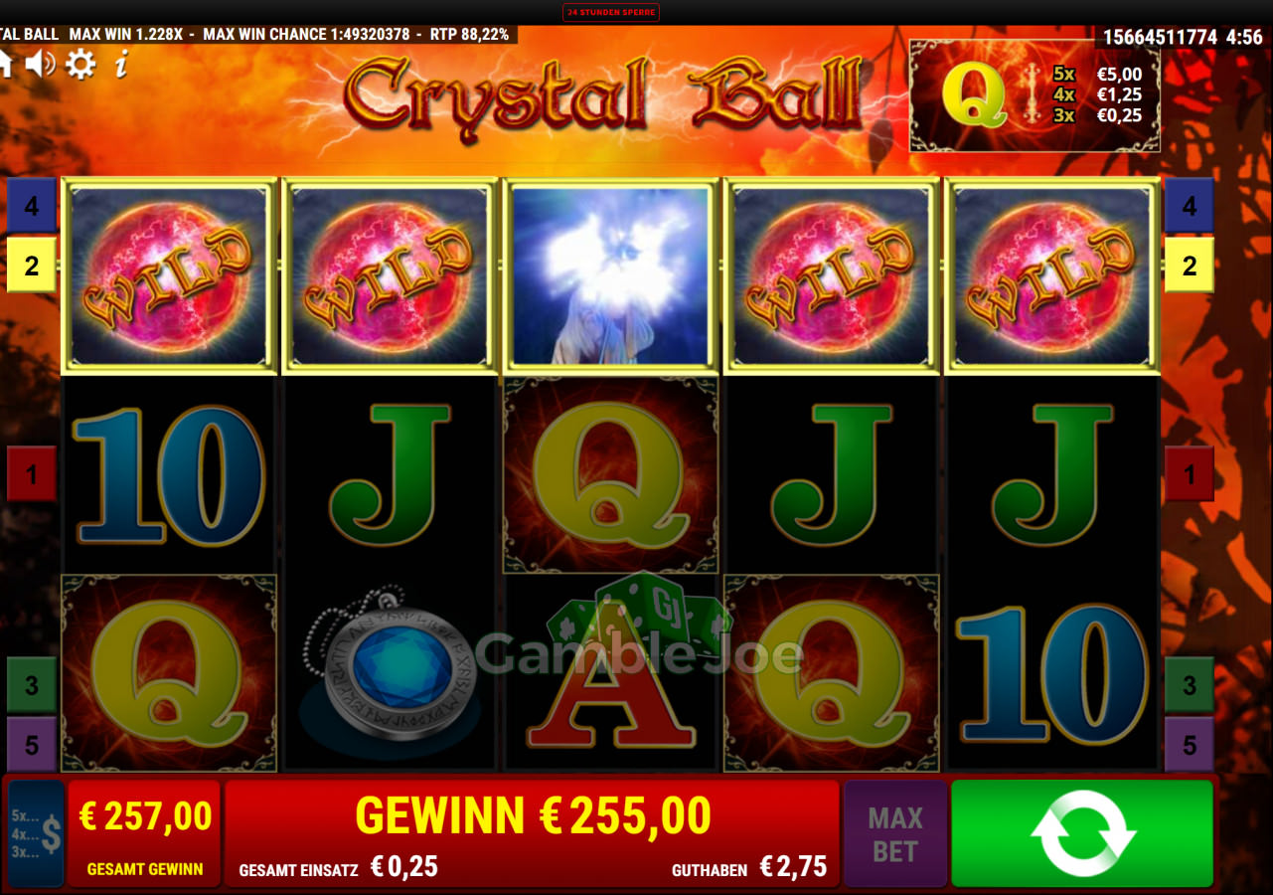This screenshot has height=895, width=1273.
Task: Select payline 1 on the left
Action: [32, 473]
